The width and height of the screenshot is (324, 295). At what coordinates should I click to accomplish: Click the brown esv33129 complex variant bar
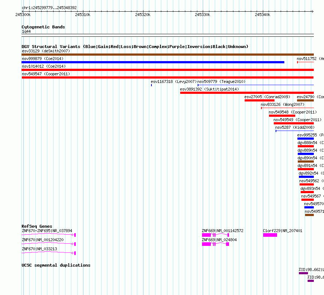(x=167, y=55)
